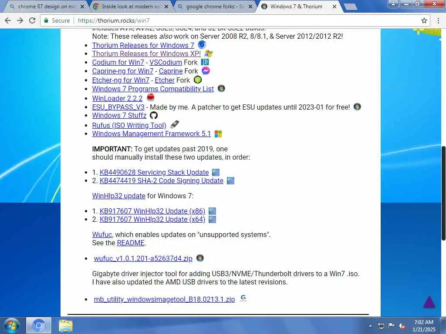Click the network tray icon
446x334 pixels.
[381, 326]
